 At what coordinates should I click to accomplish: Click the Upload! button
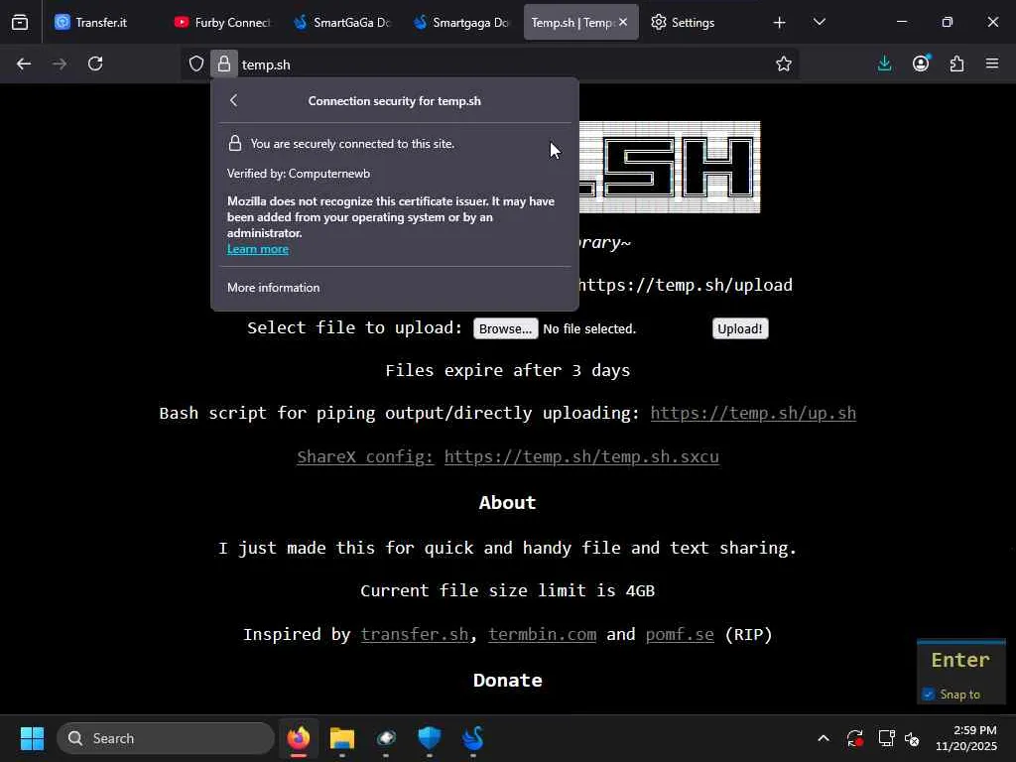(740, 328)
